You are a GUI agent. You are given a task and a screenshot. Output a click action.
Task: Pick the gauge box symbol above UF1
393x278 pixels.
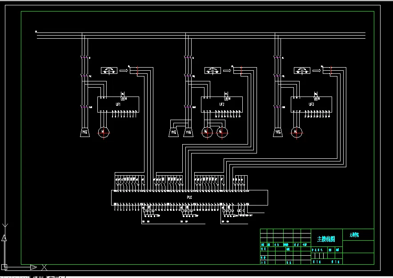pyautogui.click(x=109, y=70)
